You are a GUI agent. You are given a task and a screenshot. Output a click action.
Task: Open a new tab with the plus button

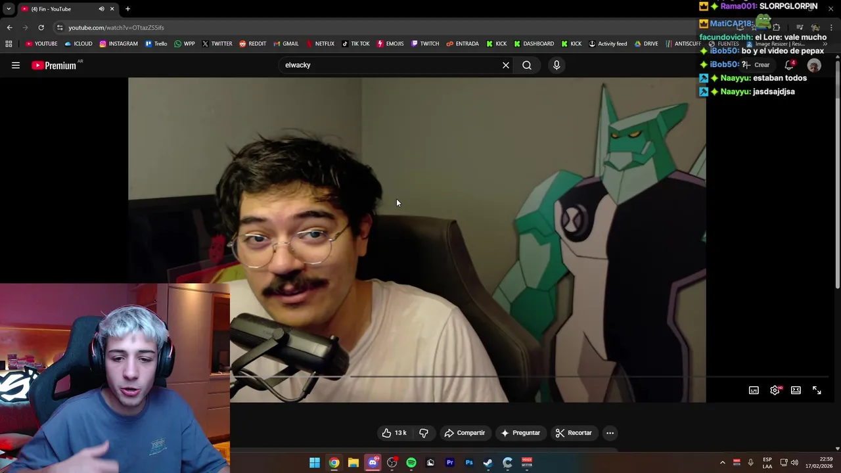(127, 9)
